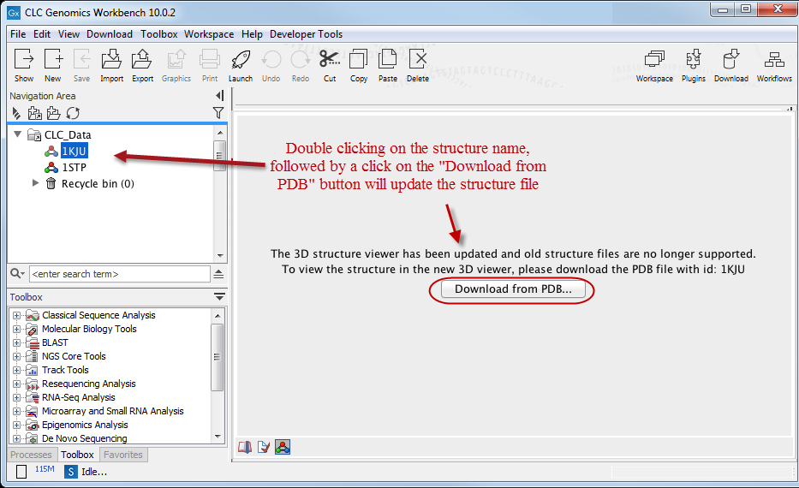Image resolution: width=799 pixels, height=488 pixels.
Task: Click the book history view icon
Action: pos(245,447)
